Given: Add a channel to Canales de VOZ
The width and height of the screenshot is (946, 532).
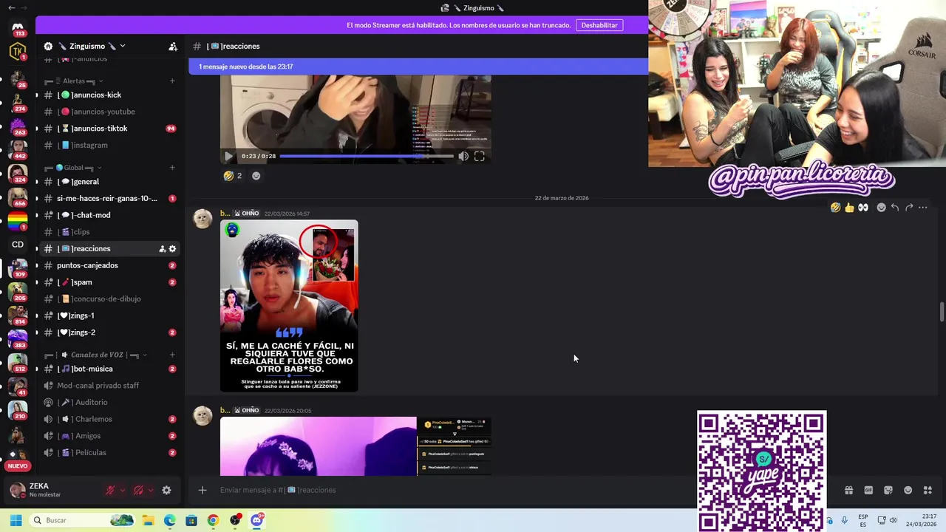Looking at the screenshot, I should [x=172, y=355].
